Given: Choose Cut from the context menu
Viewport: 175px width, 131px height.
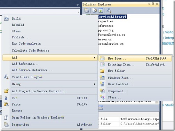Looking at the screenshot, I should tap(50, 98).
